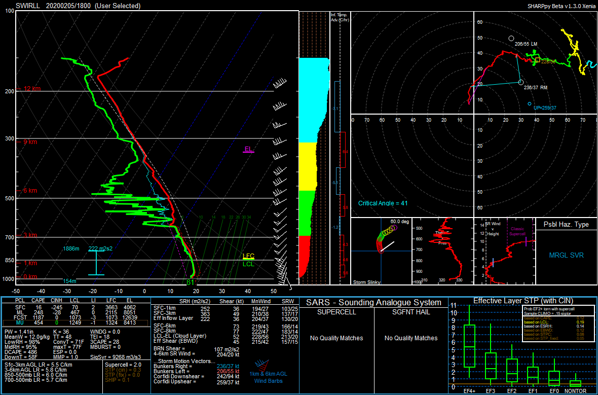Screen dimensions: 598x395
Task: Click the Eff Inflow Layer SRH row
Action: [225, 318]
